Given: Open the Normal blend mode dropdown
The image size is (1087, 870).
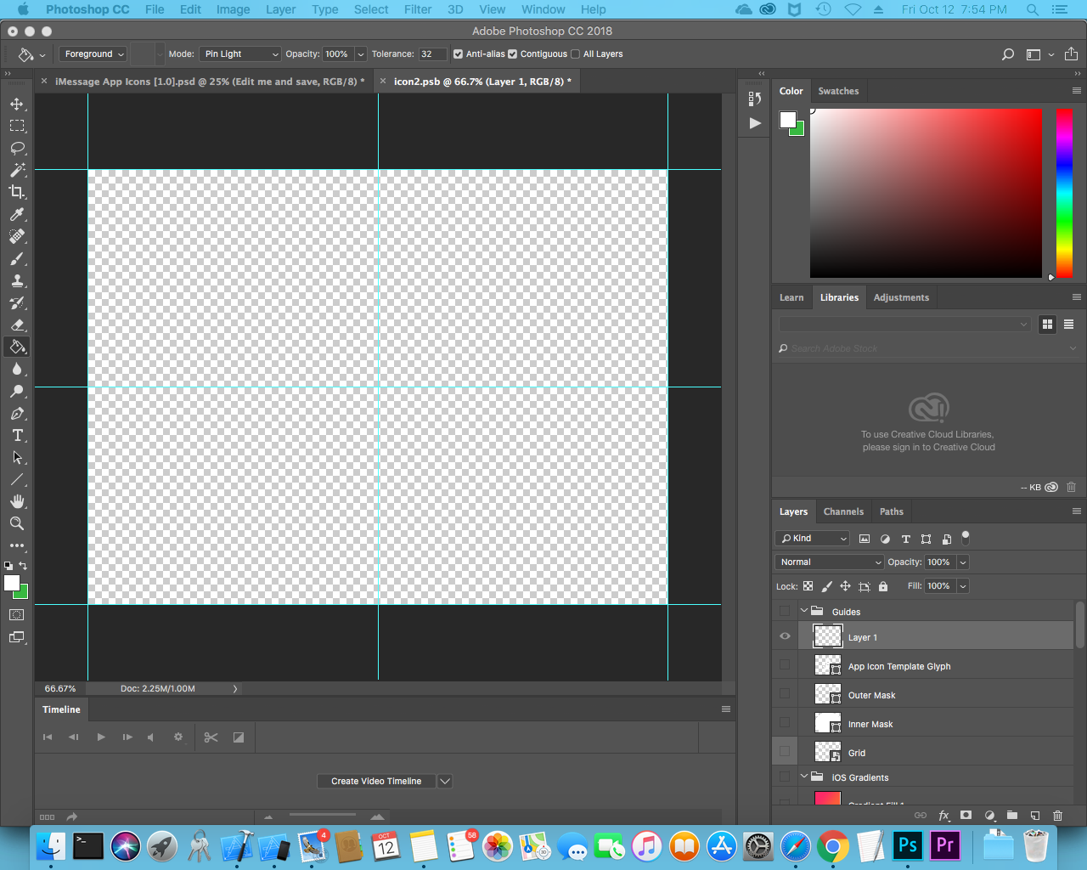Looking at the screenshot, I should pyautogui.click(x=829, y=562).
